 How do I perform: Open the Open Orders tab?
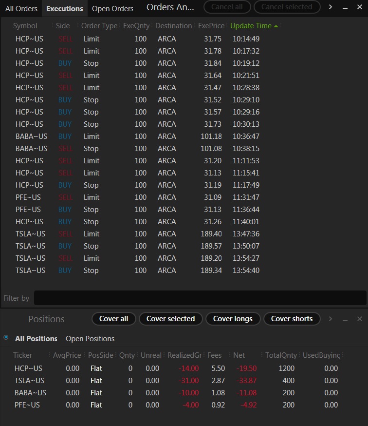(112, 9)
